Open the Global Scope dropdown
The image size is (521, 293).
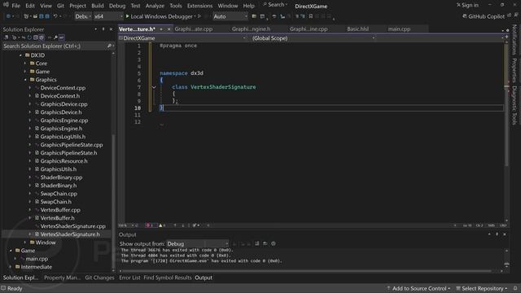[313, 38]
